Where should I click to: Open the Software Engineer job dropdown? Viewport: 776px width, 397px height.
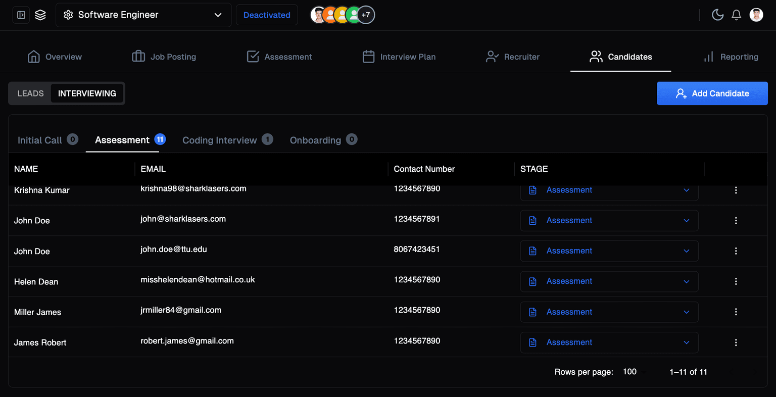(x=143, y=15)
